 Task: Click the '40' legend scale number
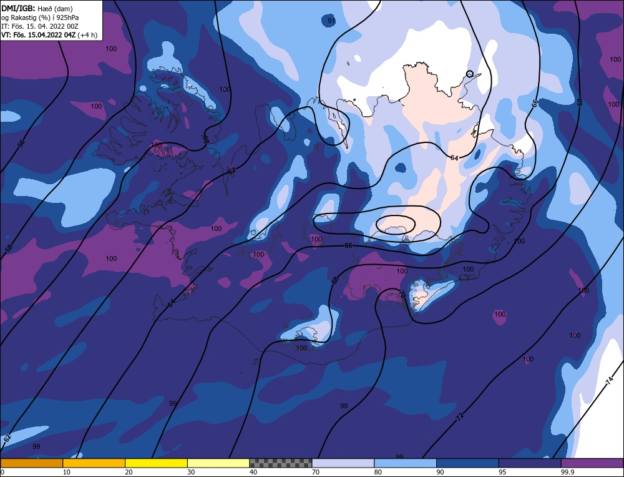(253, 472)
